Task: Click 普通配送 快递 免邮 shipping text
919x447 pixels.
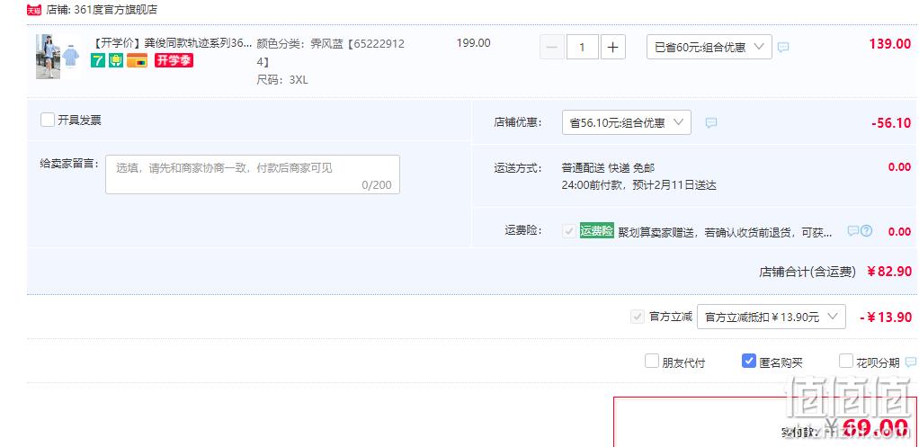Action: (x=608, y=168)
